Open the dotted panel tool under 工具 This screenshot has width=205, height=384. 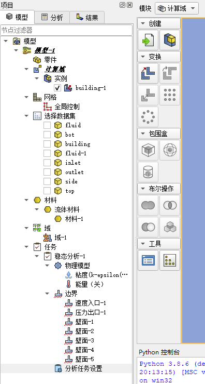[x=170, y=260]
